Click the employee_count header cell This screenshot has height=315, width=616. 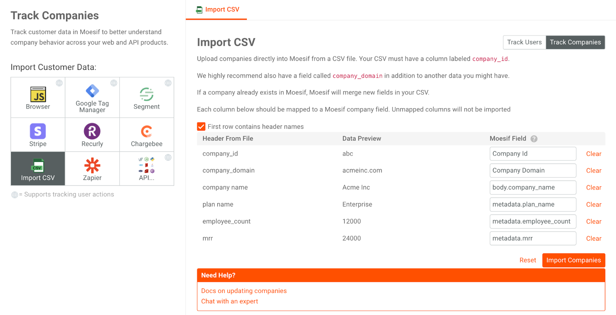227,221
